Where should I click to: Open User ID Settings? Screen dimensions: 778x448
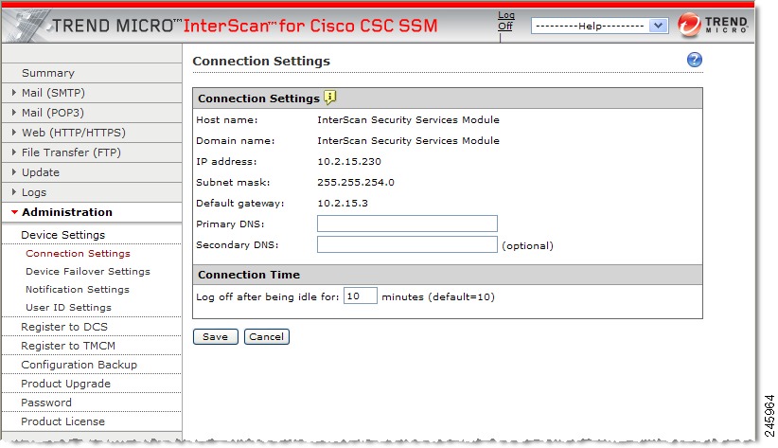(68, 308)
